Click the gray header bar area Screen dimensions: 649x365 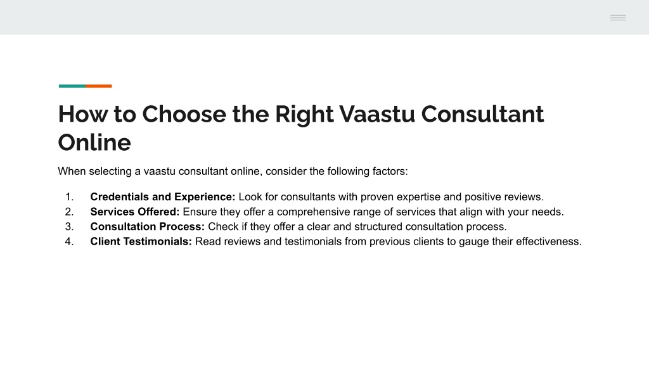tap(324, 17)
